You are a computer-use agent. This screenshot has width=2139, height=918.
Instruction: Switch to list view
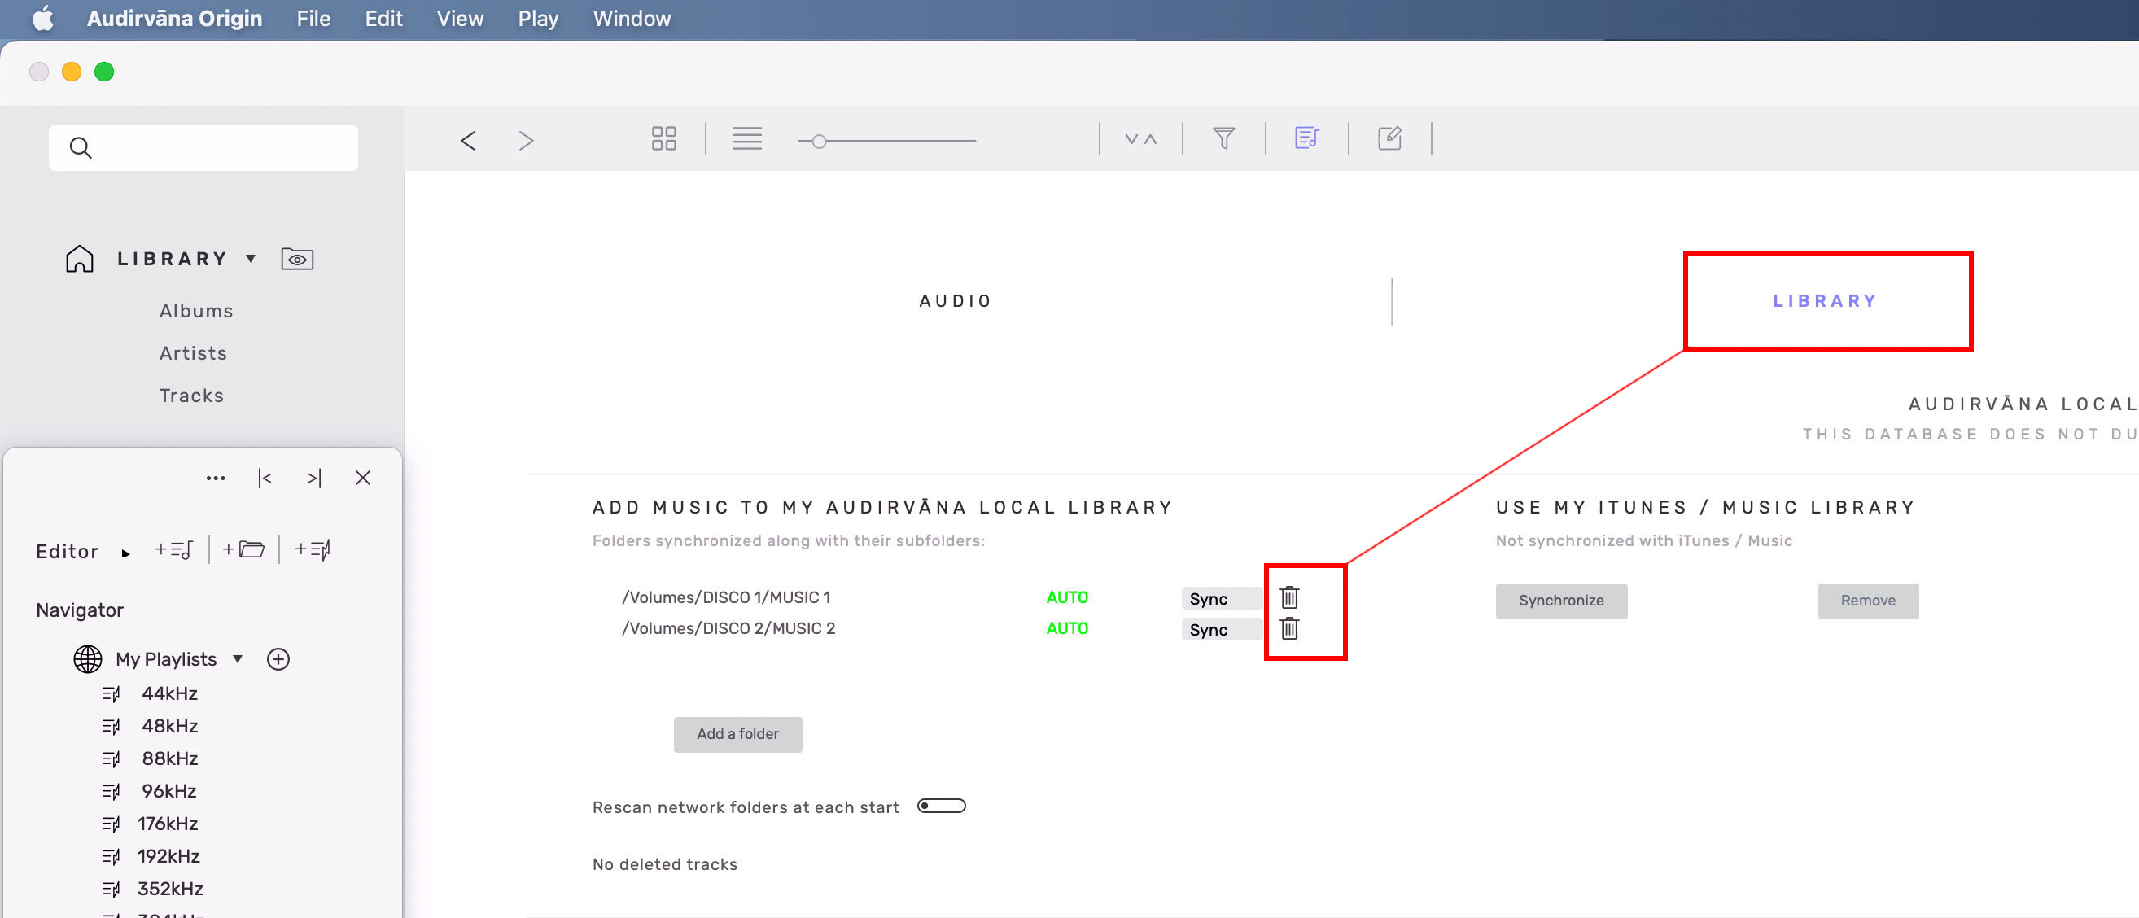[x=746, y=138]
